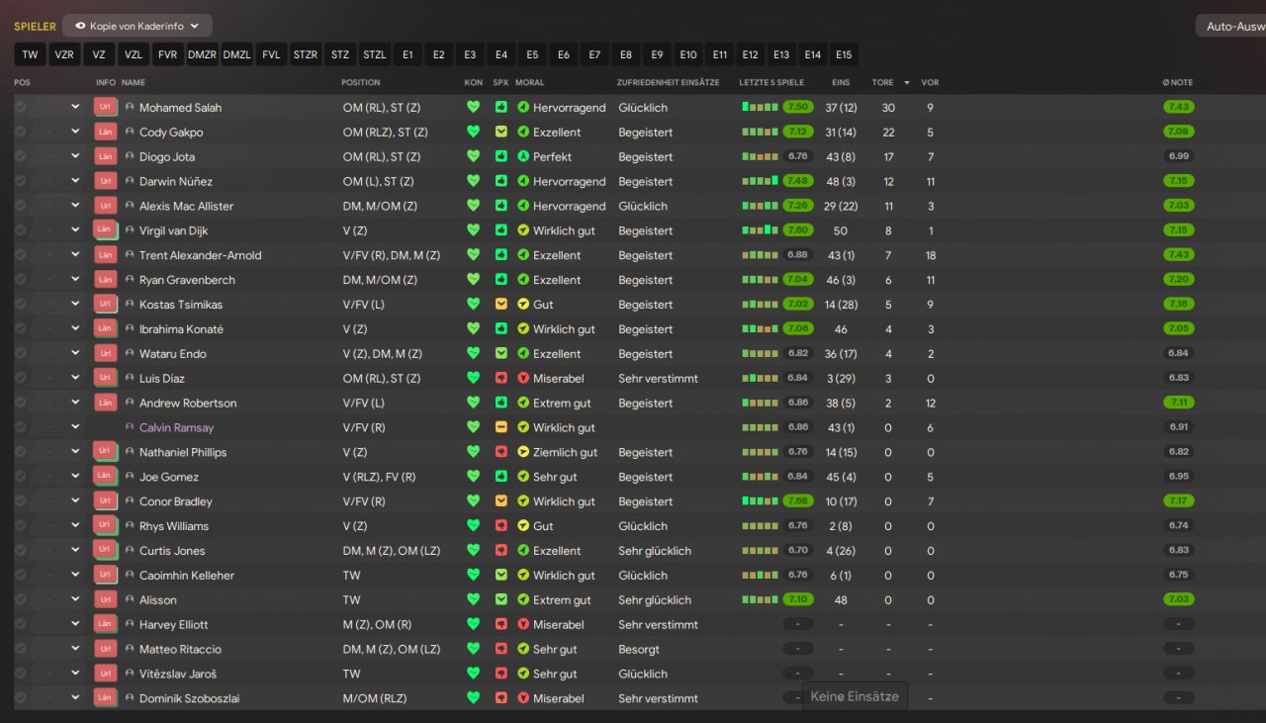
Task: Click the red sharpness icon for Nathaniel Phillips
Action: (501, 452)
